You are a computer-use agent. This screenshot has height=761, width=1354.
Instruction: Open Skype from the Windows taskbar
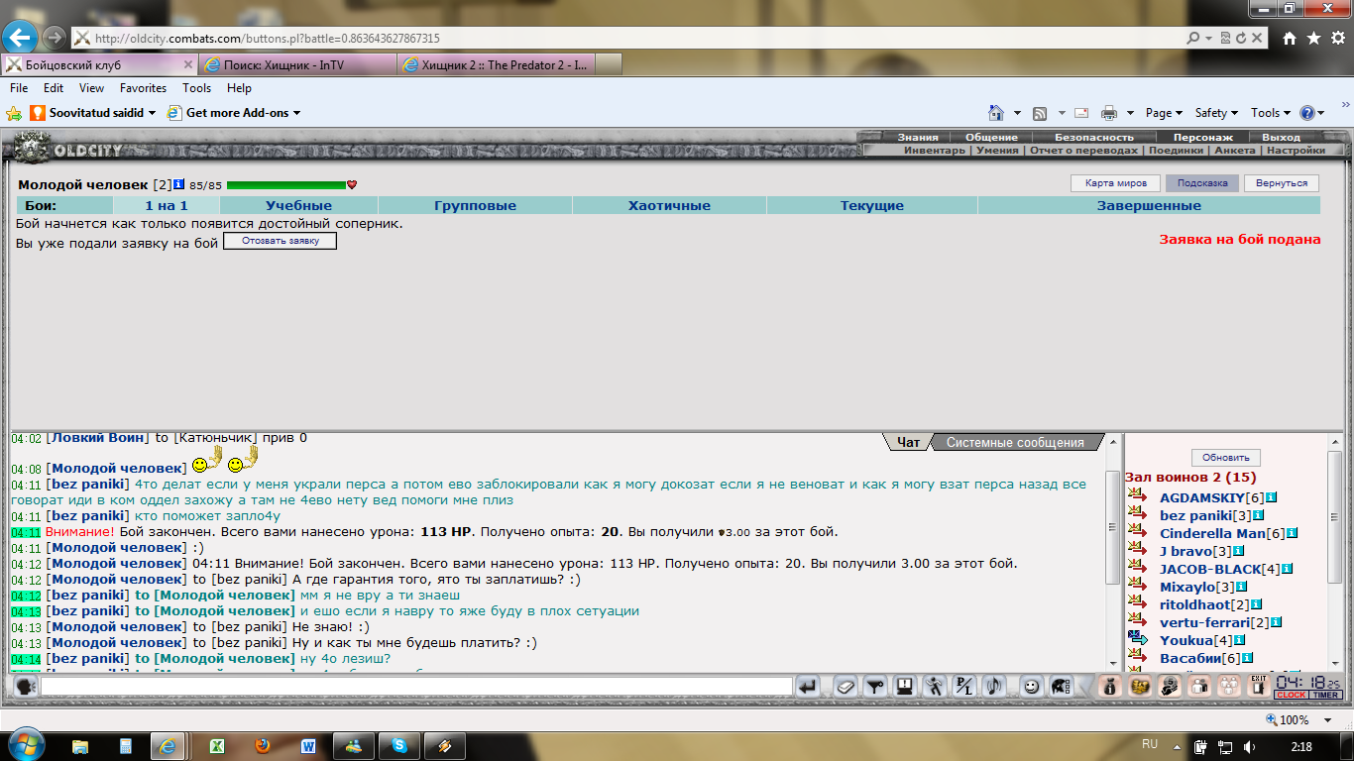point(398,745)
